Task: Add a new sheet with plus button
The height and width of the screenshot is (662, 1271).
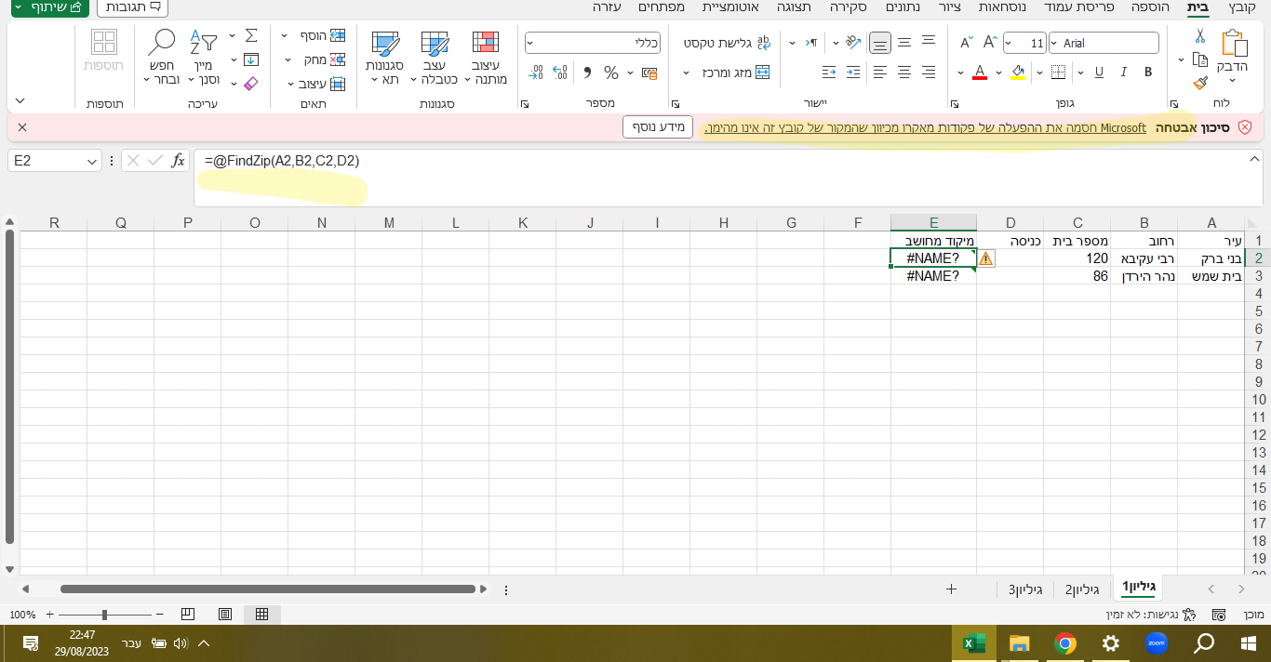Action: (x=951, y=589)
